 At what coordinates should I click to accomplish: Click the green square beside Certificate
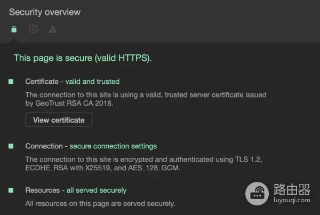[11, 82]
